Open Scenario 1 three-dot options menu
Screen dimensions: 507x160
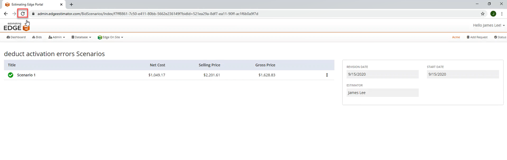click(327, 75)
